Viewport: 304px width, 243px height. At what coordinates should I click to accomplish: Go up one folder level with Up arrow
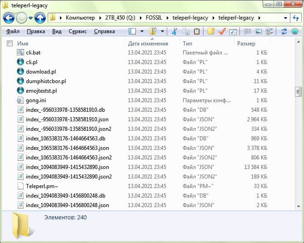click(40, 18)
